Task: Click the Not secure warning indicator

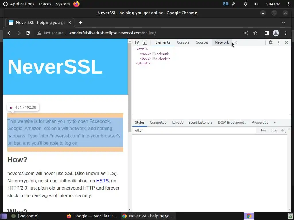Action: coord(51,33)
